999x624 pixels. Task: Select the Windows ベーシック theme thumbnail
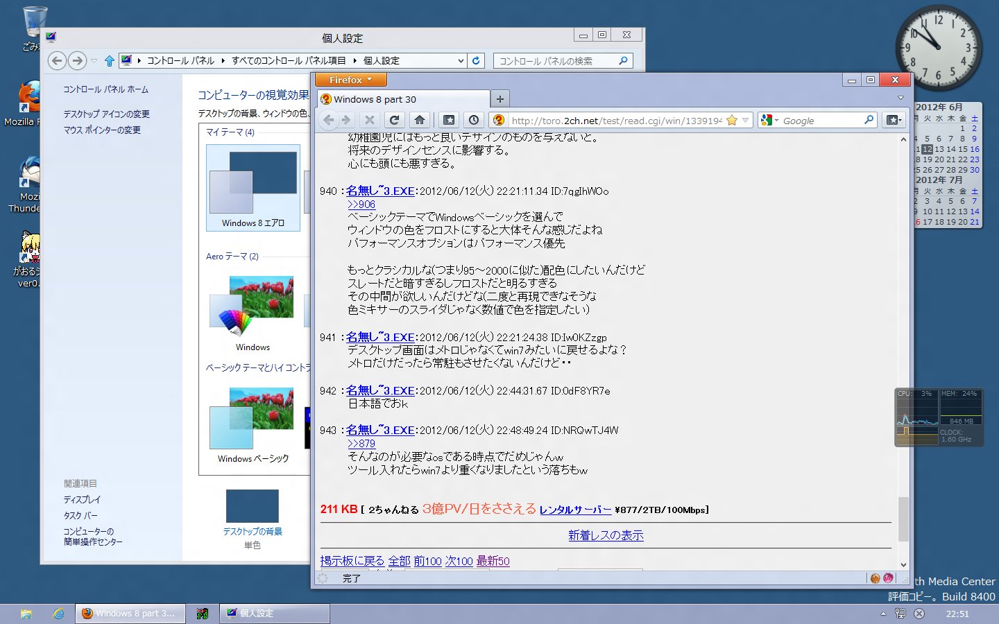(253, 421)
